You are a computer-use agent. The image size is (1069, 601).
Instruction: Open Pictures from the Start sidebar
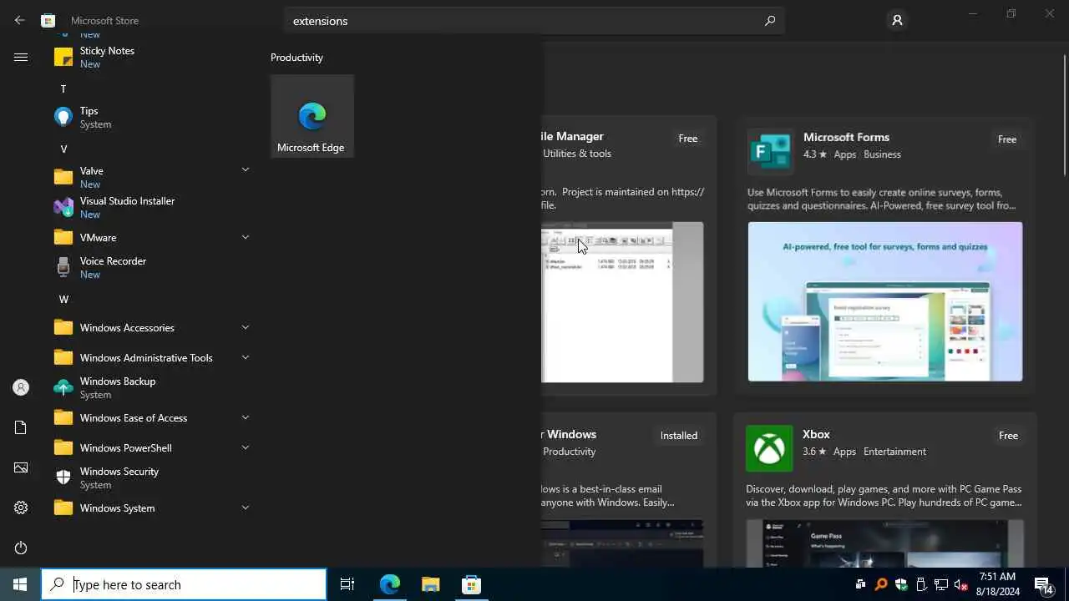coord(21,467)
